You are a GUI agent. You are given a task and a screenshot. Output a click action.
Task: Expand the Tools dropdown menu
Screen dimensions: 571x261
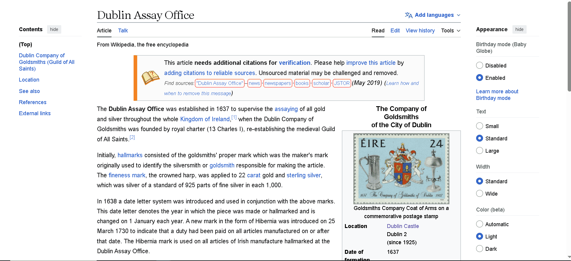point(450,31)
